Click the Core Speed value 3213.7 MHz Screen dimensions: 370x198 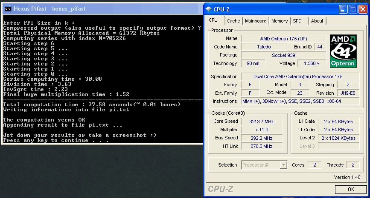coord(262,122)
